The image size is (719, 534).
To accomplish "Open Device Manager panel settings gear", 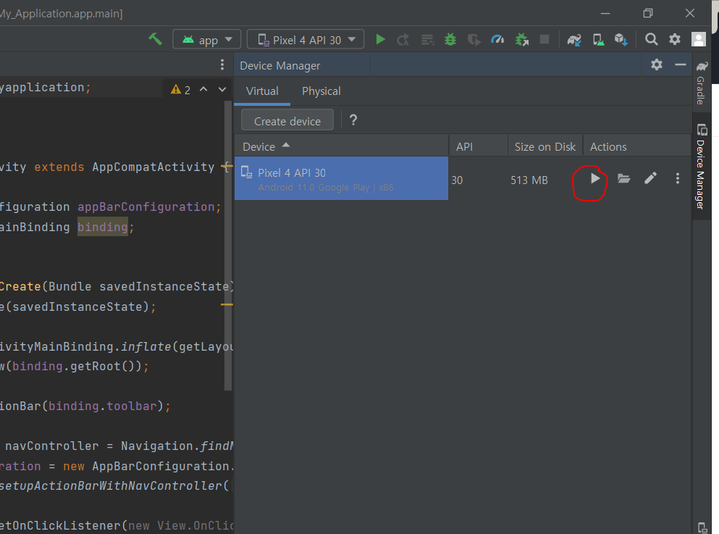I will coord(657,64).
